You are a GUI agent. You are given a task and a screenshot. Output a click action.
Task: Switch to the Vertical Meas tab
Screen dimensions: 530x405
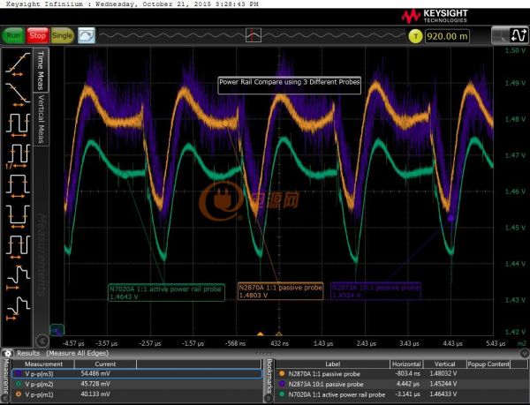pos(41,119)
